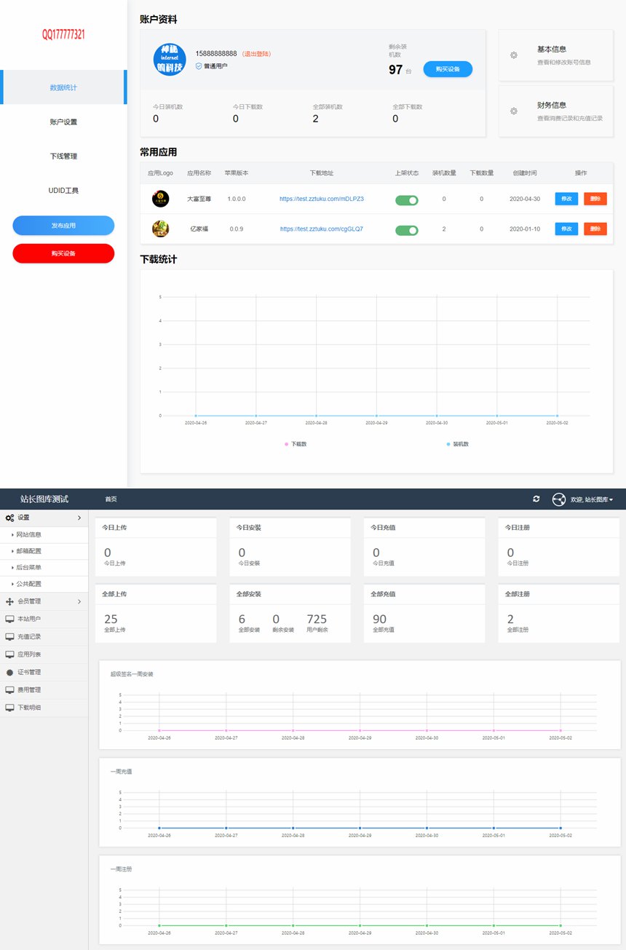Toggle the 装机数 legend color marker

click(448, 443)
